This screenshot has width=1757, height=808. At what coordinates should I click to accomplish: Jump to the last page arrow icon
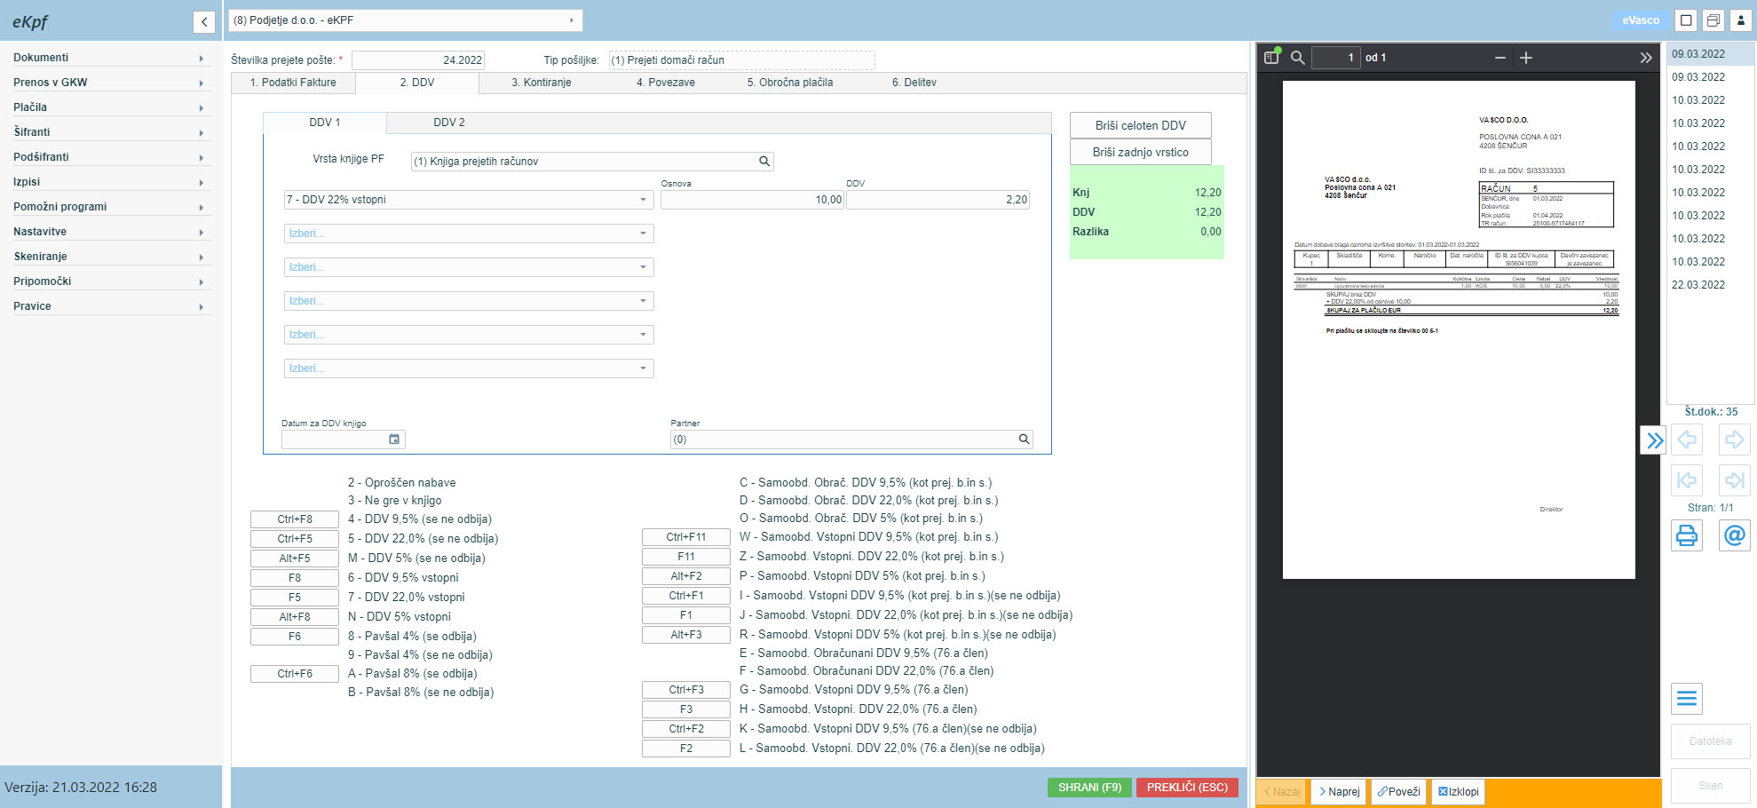1734,480
